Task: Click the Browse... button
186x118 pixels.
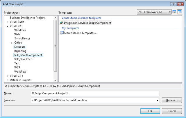Action: pos(172,100)
